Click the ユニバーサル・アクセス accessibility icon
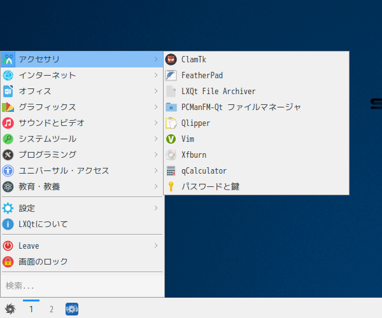The height and width of the screenshot is (318, 382). pyautogui.click(x=8, y=171)
